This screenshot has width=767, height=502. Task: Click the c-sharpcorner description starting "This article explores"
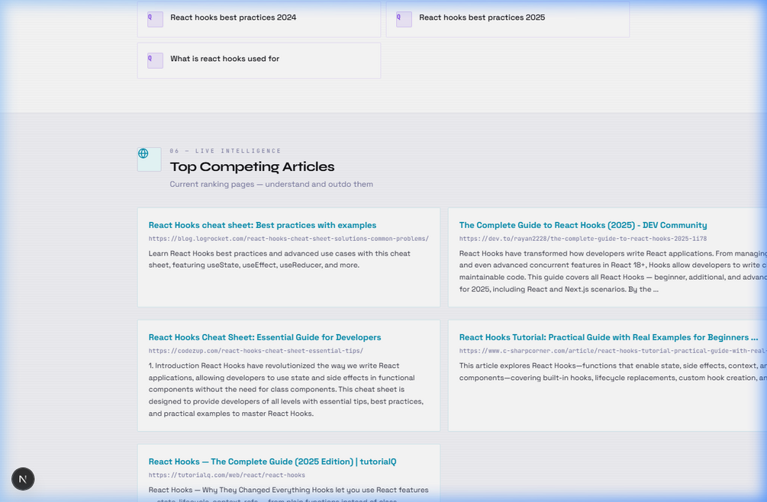coord(612,372)
